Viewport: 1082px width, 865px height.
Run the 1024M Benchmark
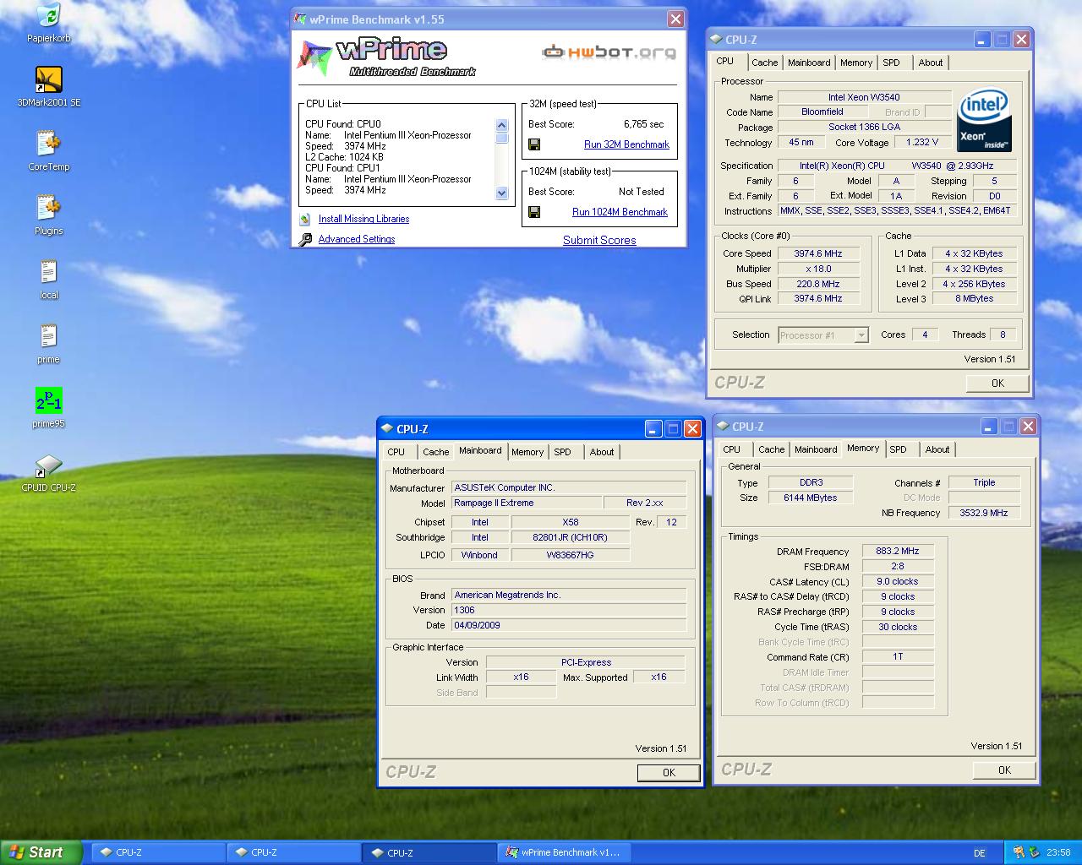[620, 212]
